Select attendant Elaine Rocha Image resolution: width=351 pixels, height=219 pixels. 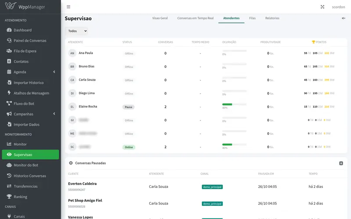pyautogui.click(x=88, y=106)
